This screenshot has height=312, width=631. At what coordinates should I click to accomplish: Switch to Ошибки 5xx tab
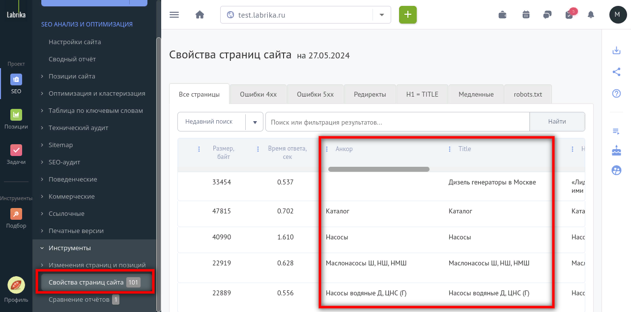315,94
